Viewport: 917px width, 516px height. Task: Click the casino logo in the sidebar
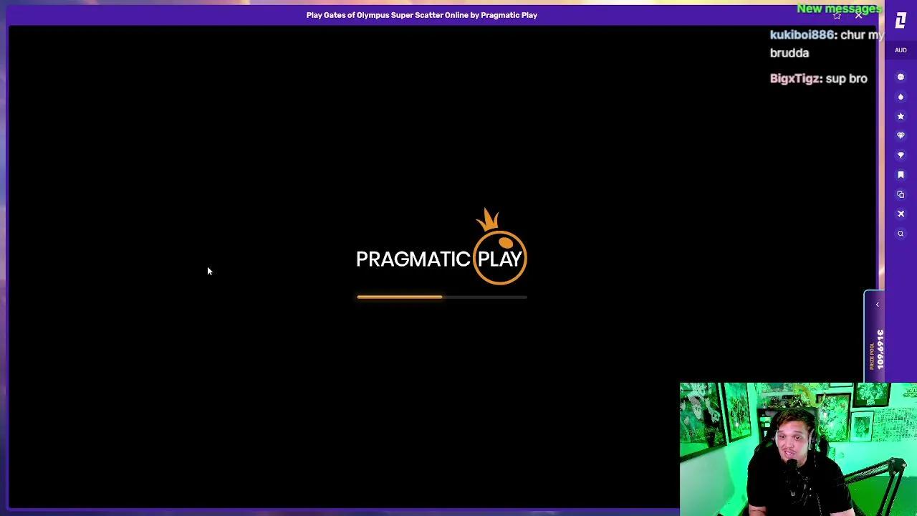(x=901, y=19)
